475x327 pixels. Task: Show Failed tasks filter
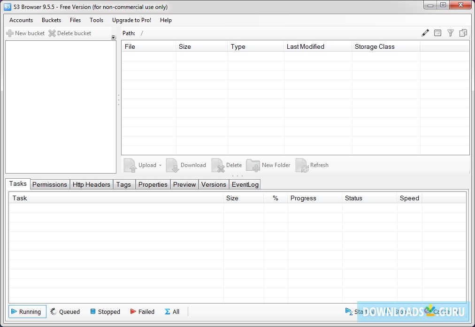[x=142, y=312]
